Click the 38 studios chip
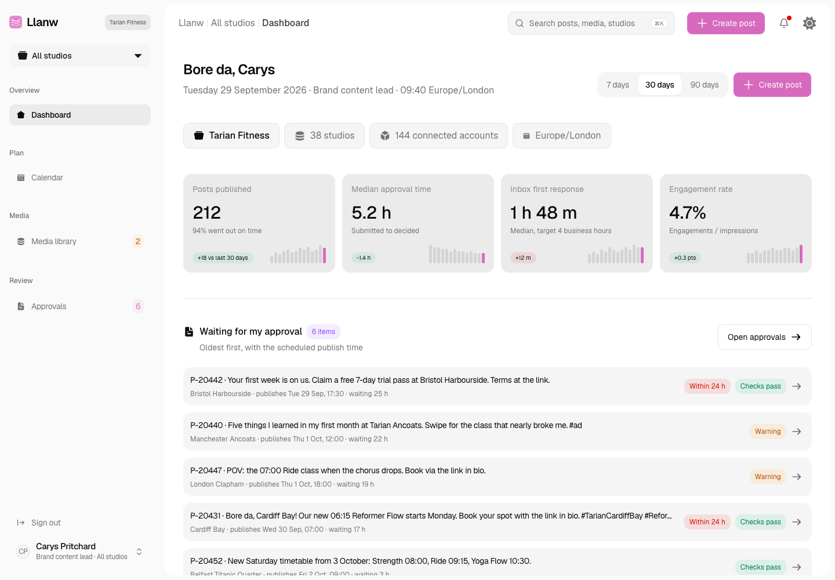Image resolution: width=835 pixels, height=580 pixels. [x=324, y=136]
